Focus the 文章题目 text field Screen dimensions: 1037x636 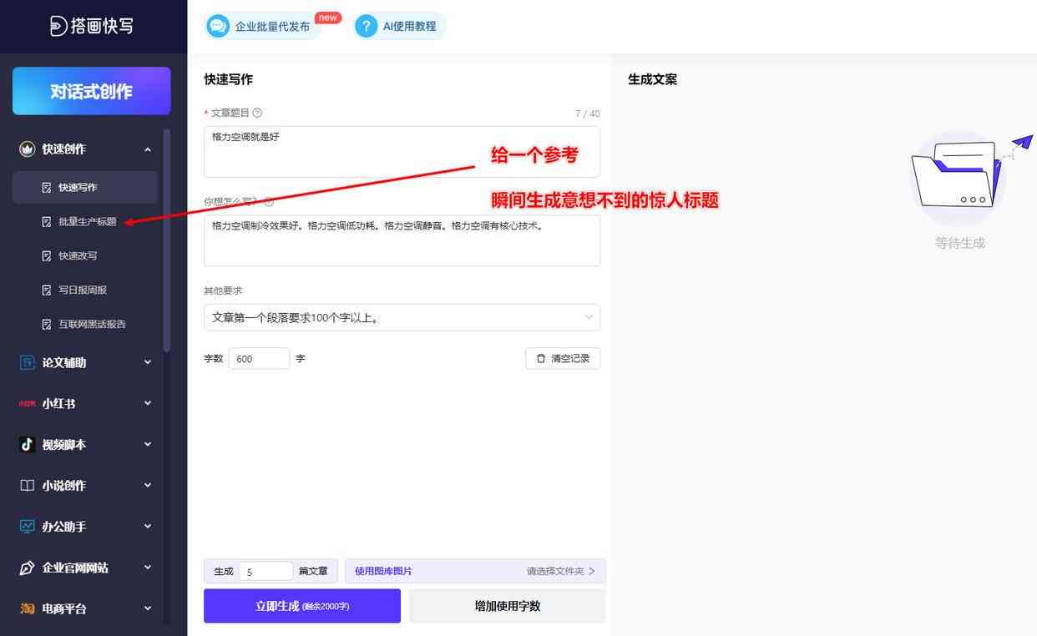(x=402, y=152)
